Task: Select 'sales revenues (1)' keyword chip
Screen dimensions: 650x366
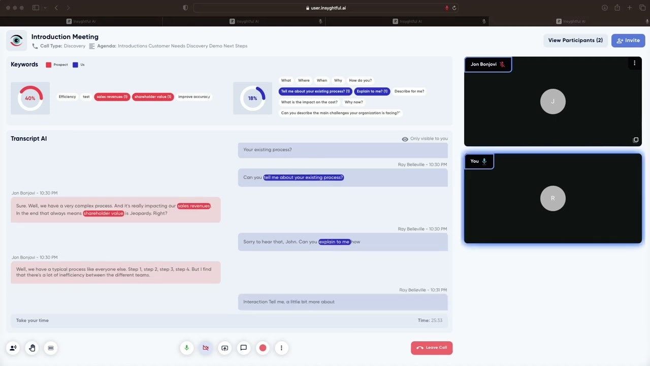Action: [x=112, y=97]
